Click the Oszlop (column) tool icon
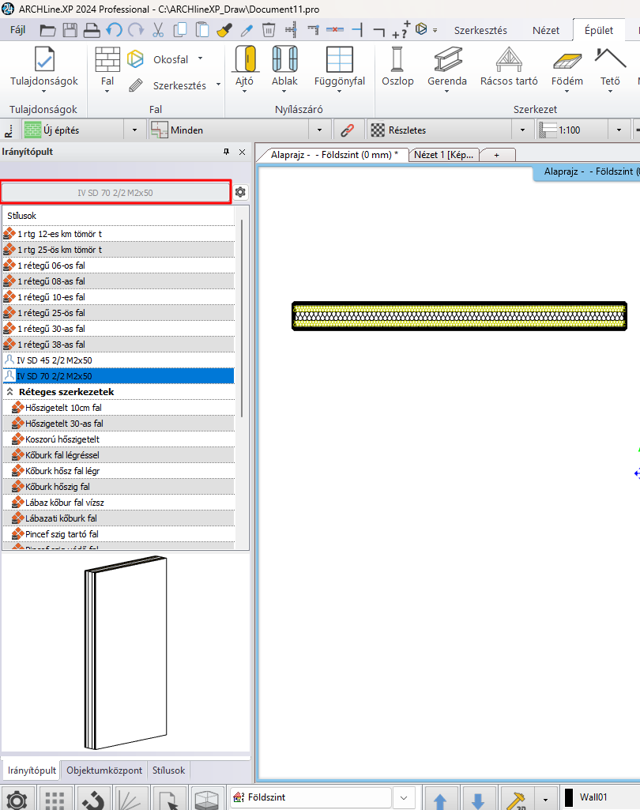 [x=397, y=62]
